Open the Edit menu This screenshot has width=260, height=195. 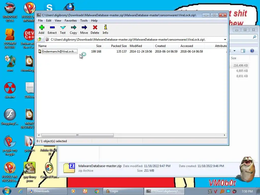(x=48, y=21)
